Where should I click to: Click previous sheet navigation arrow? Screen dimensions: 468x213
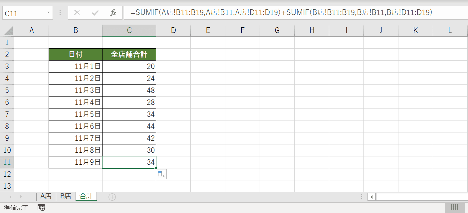10,197
